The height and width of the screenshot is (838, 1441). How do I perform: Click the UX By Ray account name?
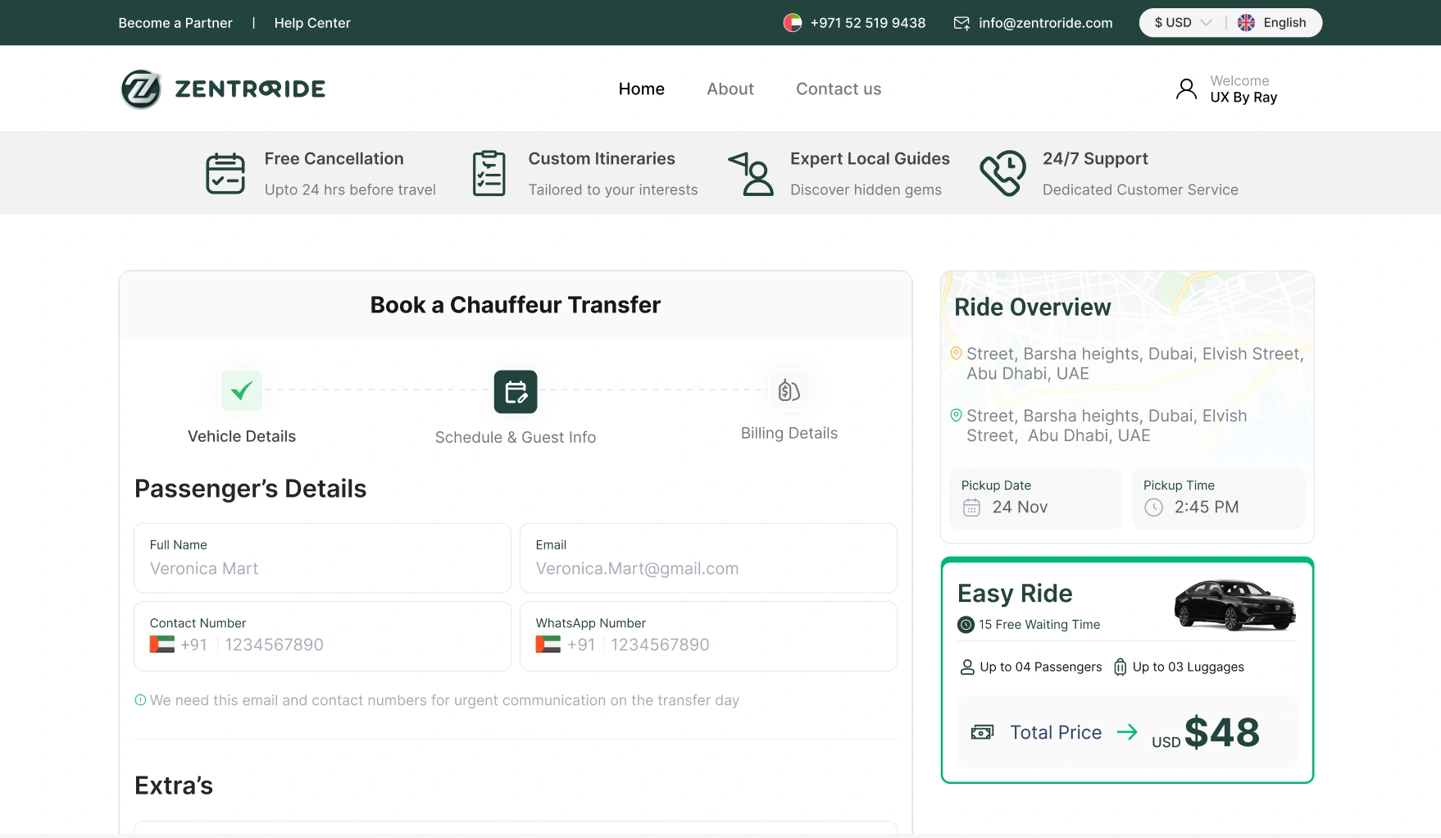pyautogui.click(x=1243, y=97)
